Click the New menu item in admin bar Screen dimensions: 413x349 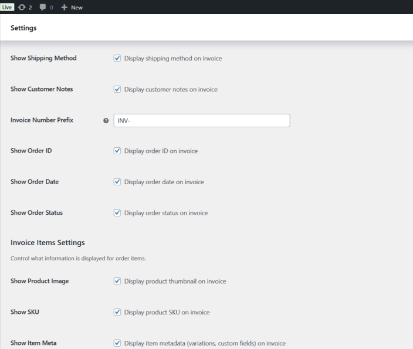coord(76,6)
